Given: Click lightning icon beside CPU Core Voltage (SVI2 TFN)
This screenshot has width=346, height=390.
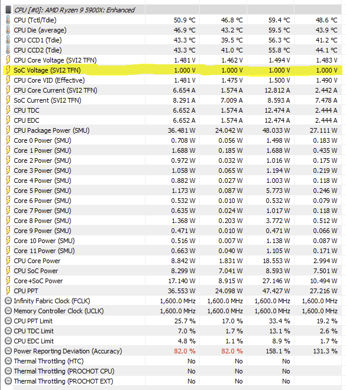Looking at the screenshot, I should coord(8,60).
